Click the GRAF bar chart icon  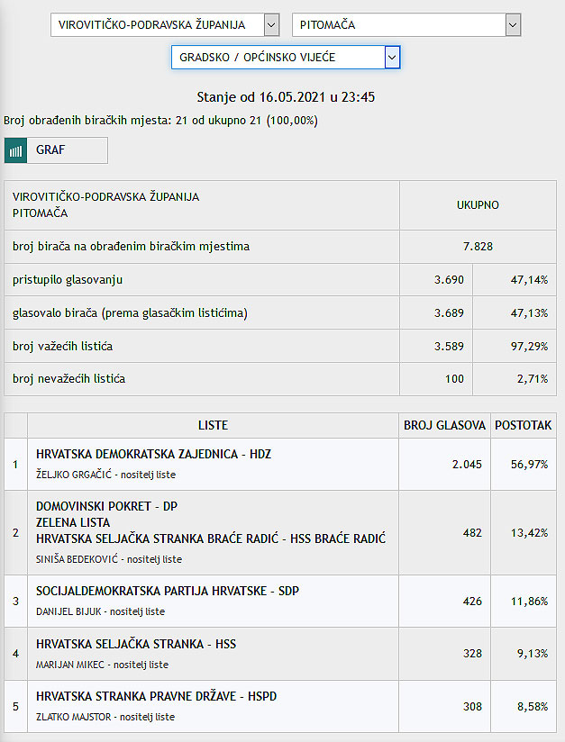15,150
